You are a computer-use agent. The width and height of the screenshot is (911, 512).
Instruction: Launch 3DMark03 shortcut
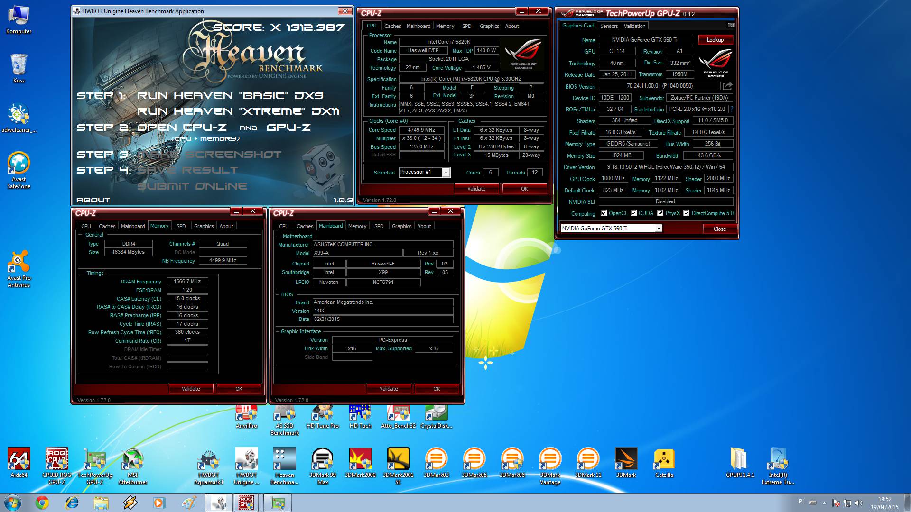(x=436, y=462)
